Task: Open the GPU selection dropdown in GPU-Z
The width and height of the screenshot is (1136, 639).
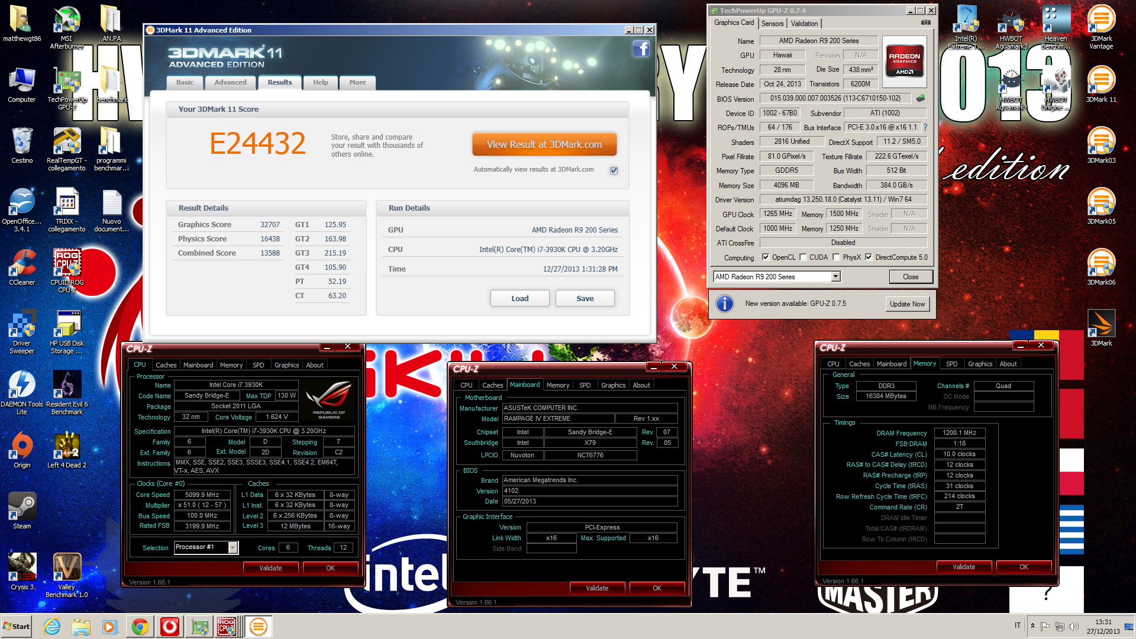Action: click(835, 276)
